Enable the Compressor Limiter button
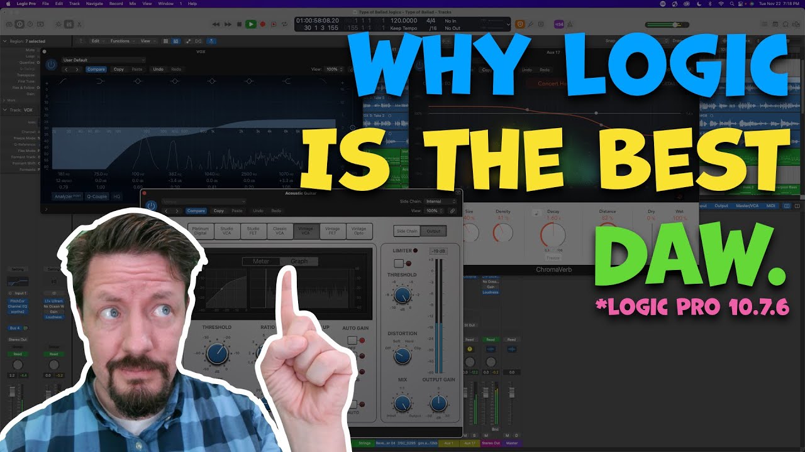805x452 pixels. pos(399,264)
